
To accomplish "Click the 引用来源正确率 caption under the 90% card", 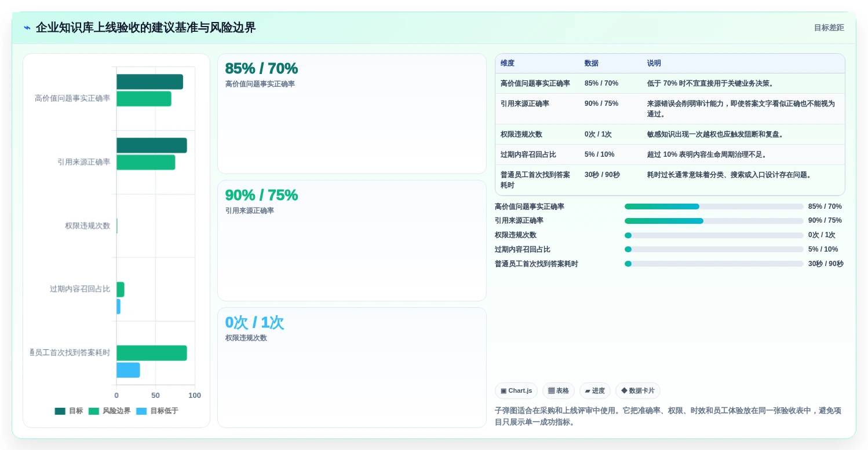I will click(x=250, y=211).
